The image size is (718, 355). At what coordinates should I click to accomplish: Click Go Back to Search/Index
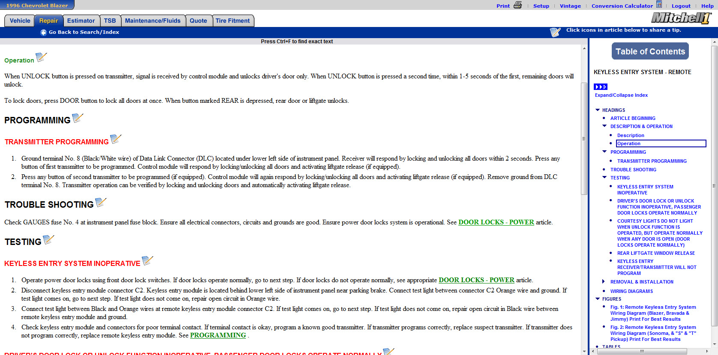[x=84, y=32]
